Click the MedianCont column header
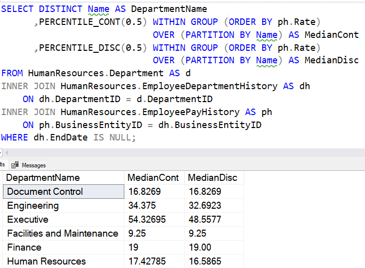 pos(153,178)
